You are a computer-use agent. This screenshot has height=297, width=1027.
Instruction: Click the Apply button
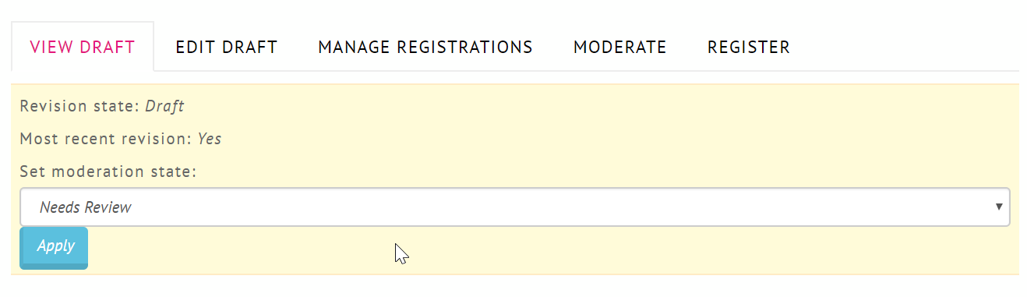(x=54, y=248)
